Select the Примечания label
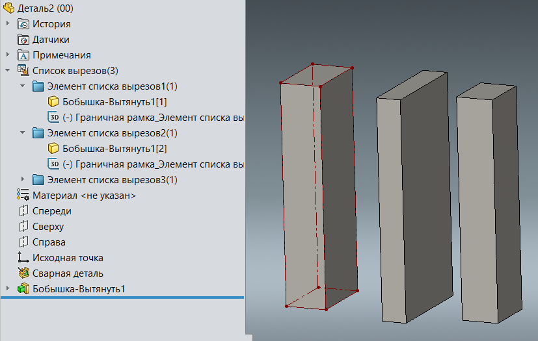The image size is (538, 341). (62, 55)
